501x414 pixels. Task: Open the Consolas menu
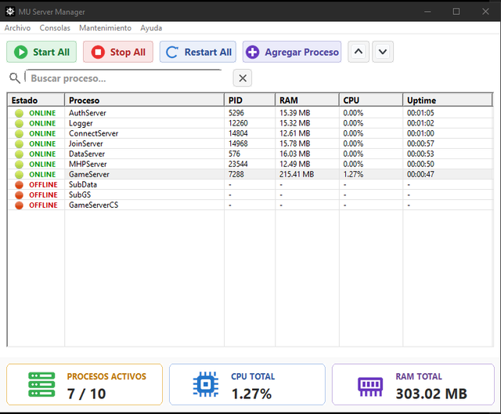pos(55,28)
